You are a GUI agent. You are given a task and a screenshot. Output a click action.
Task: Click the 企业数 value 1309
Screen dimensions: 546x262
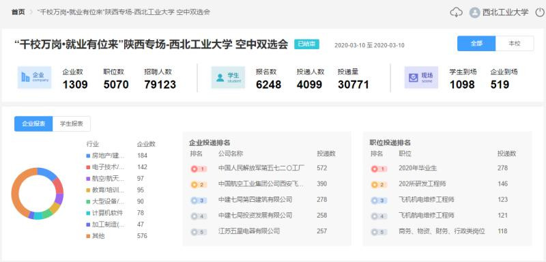(75, 85)
